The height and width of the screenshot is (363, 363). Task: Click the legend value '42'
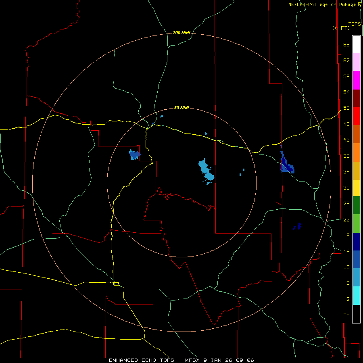click(x=346, y=140)
